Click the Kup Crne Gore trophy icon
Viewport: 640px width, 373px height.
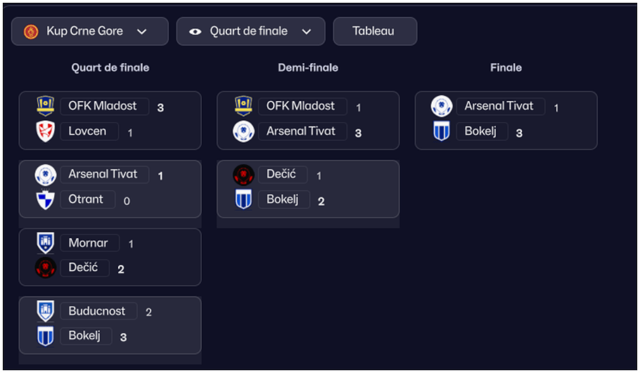31,32
